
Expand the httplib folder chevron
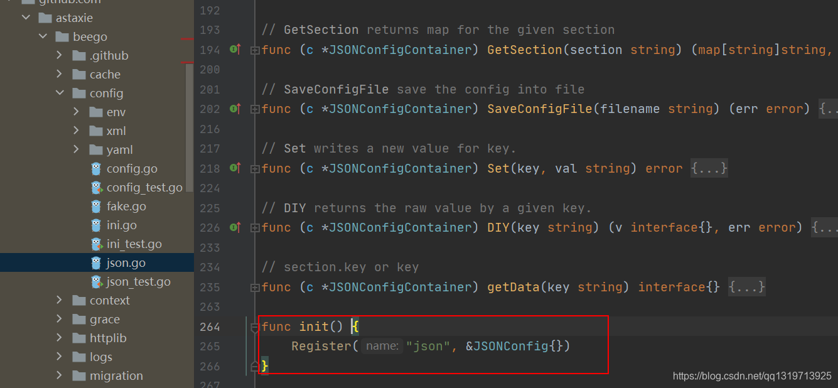pos(60,338)
